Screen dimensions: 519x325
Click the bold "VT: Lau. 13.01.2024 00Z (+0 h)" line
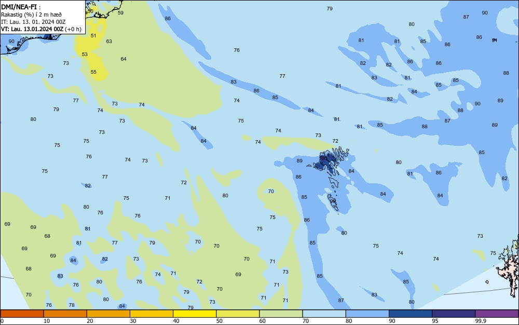[x=41, y=29]
